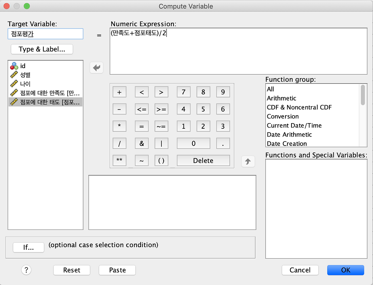Screen dimensions: 373x285
Task: Click the Reset button
Action: (72, 270)
